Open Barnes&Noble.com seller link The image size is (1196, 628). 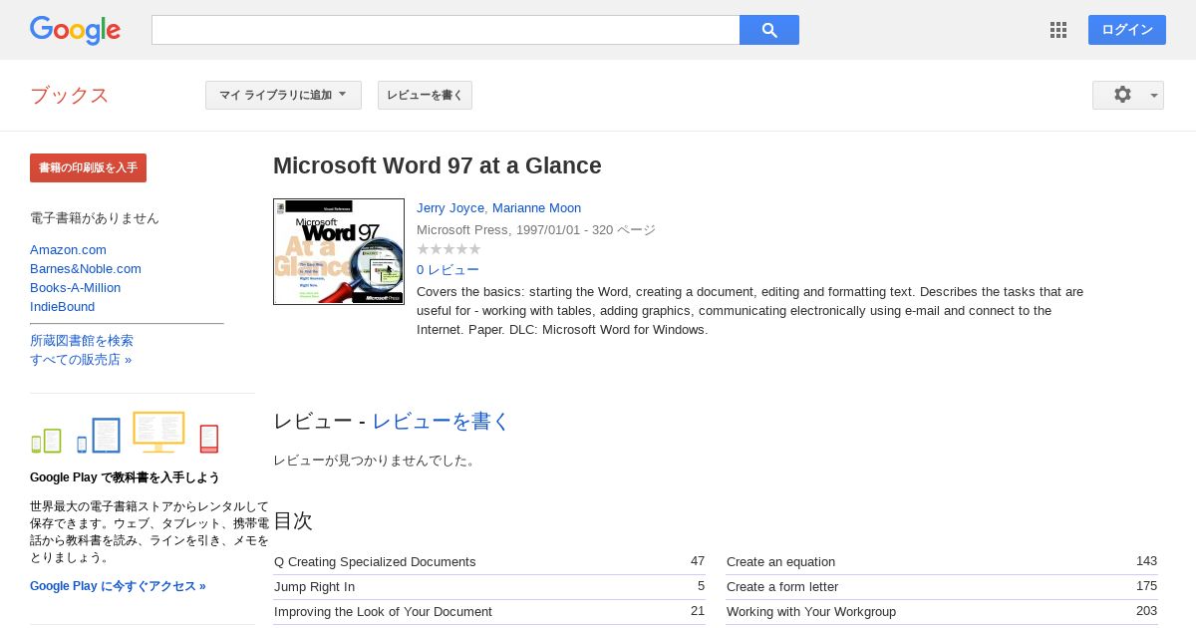tap(86, 268)
